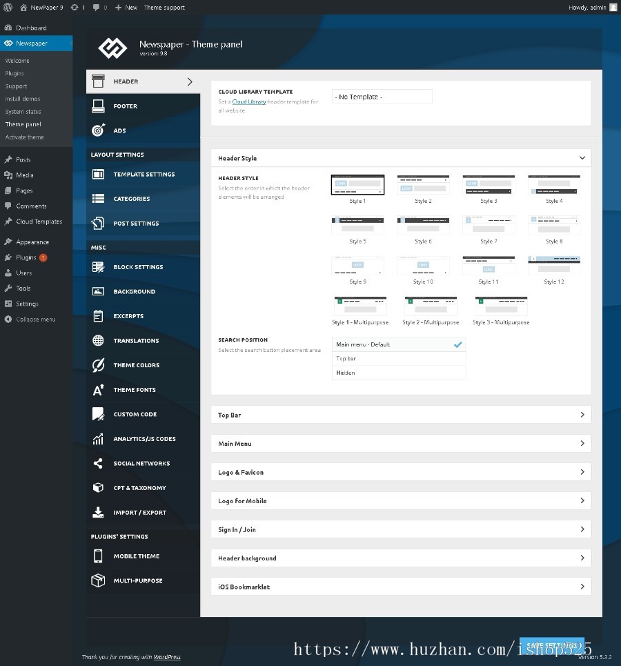Choose Style 2 - Multipurpose header layout
This screenshot has height=666, width=621.
(431, 306)
